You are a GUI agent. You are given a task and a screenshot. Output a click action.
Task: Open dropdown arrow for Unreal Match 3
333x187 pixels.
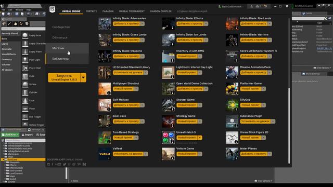[x=200, y=138]
